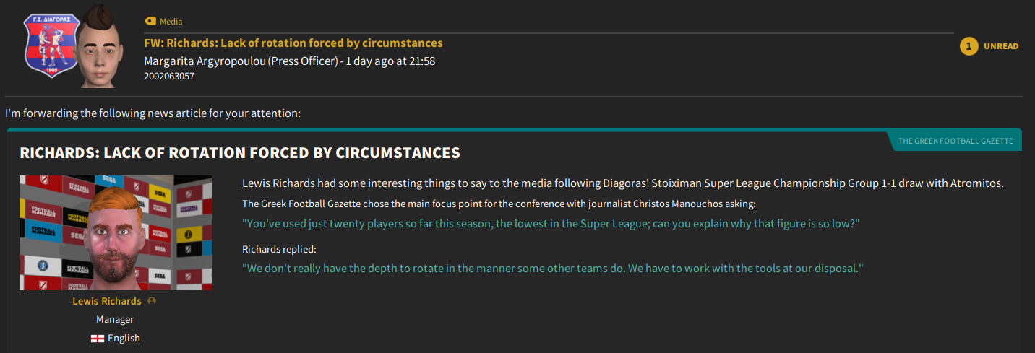The height and width of the screenshot is (353, 1035).
Task: Click the journalist's twenty players question quote
Action: click(x=551, y=224)
